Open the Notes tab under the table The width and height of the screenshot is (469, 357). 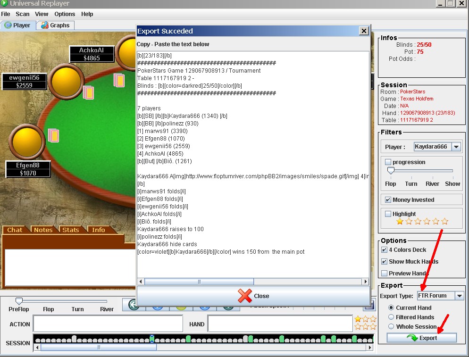click(x=43, y=230)
